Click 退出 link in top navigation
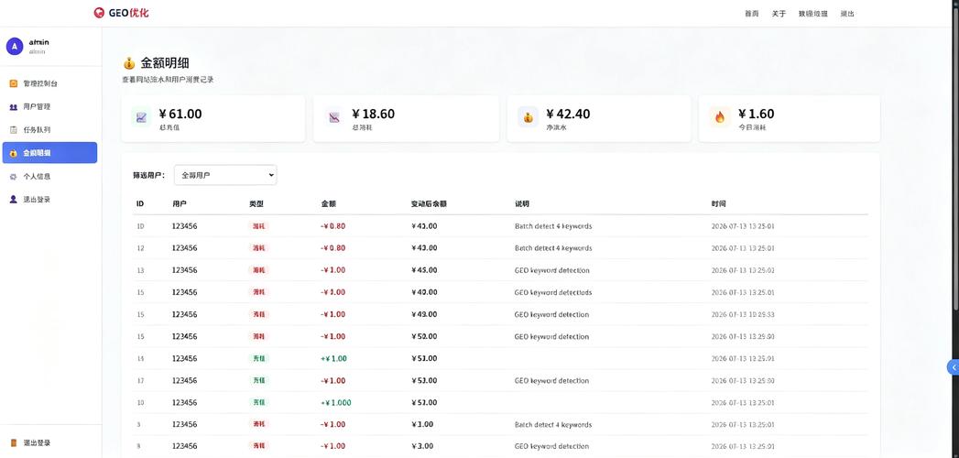Screen dimensions: 959x458 [847, 14]
